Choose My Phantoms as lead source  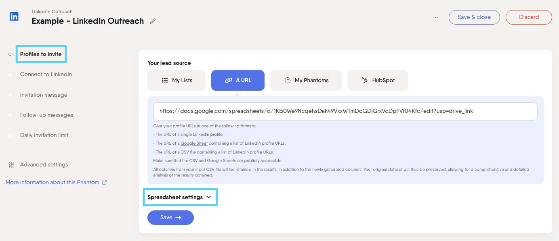click(306, 80)
